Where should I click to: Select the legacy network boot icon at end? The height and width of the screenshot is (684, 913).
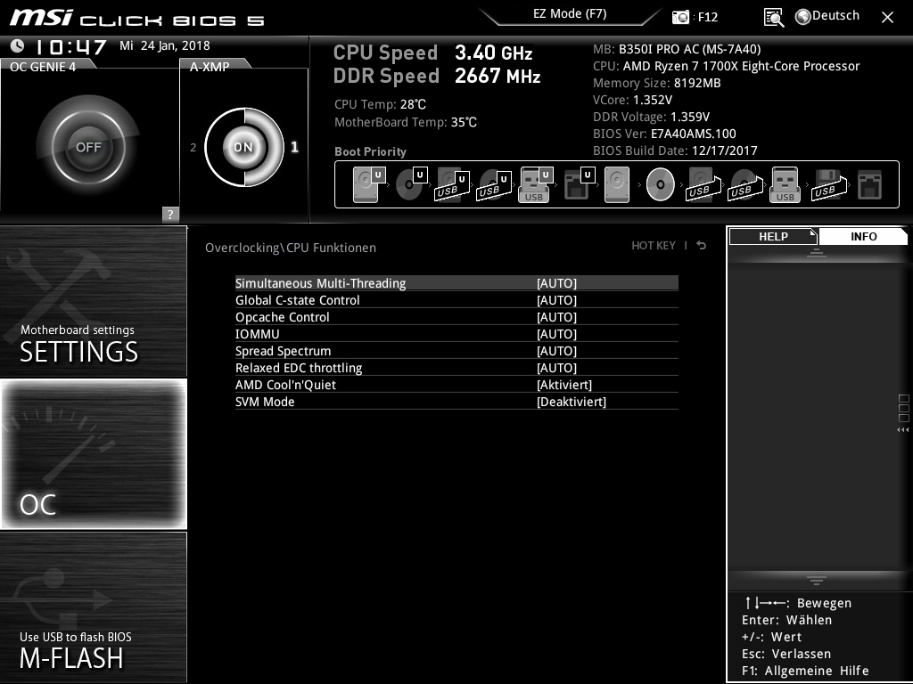point(870,184)
